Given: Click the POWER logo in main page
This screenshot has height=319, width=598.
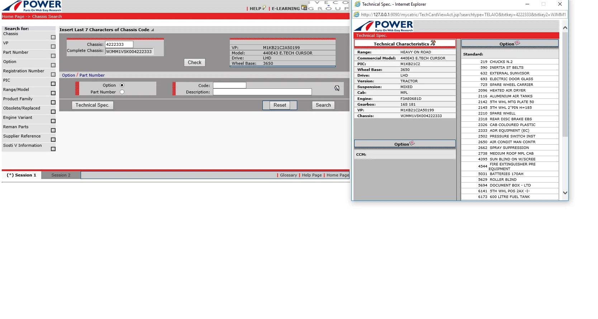Looking at the screenshot, I should pyautogui.click(x=32, y=6).
